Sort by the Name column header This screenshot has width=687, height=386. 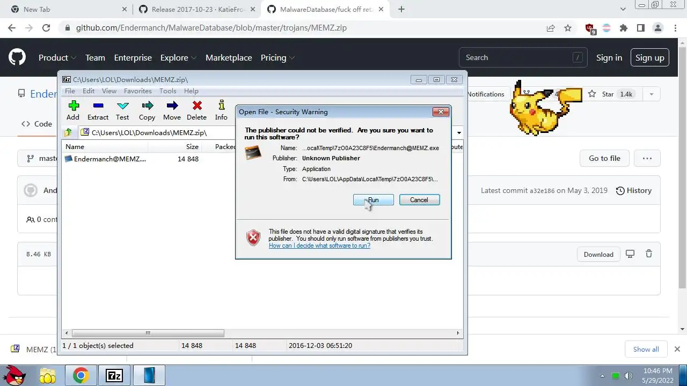point(105,146)
